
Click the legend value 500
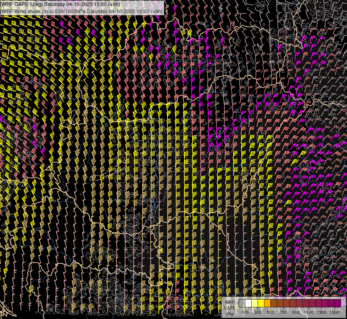pyautogui.click(x=270, y=312)
